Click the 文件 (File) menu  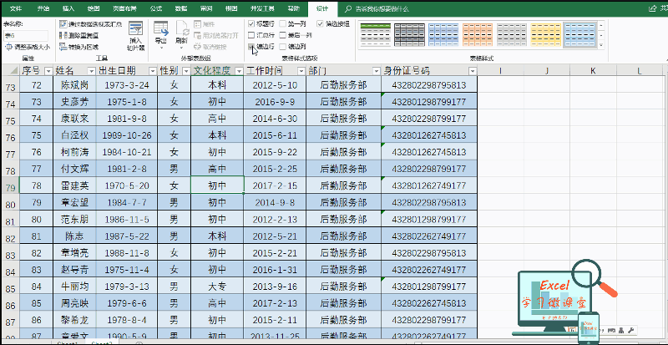tap(16, 8)
